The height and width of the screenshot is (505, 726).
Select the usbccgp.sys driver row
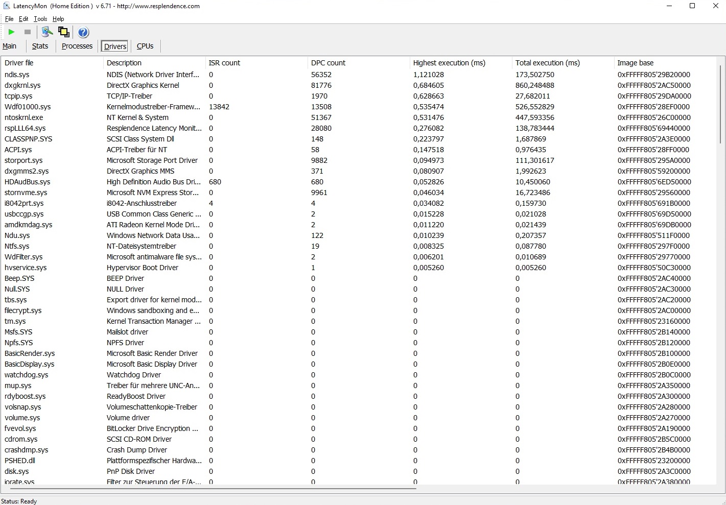tap(359, 214)
